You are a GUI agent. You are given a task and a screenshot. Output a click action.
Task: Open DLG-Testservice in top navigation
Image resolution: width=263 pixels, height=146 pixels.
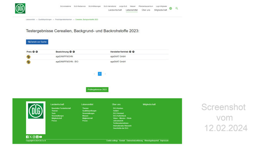[80, 6]
